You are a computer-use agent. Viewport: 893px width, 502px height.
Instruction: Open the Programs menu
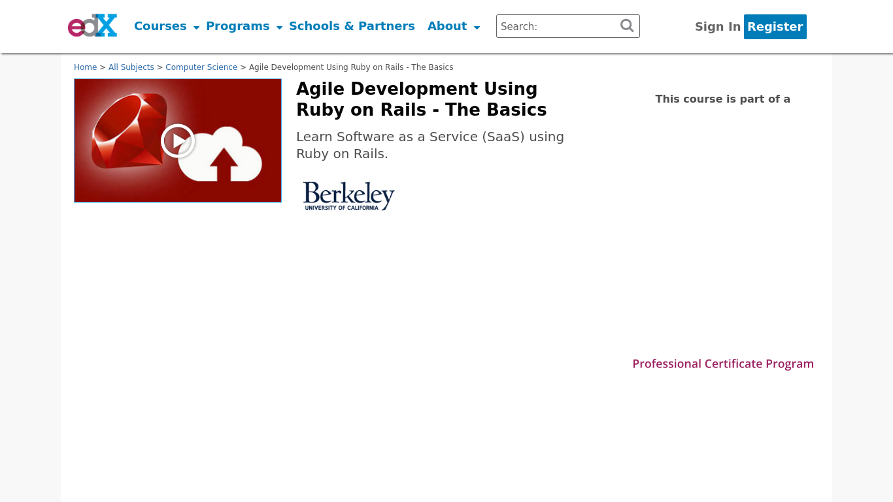(x=237, y=26)
